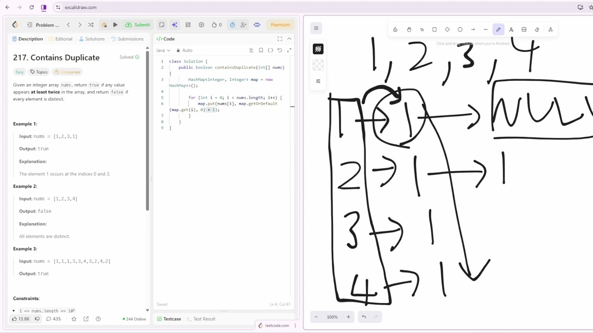Image resolution: width=593 pixels, height=333 pixels.
Task: Start the stopwatch timer
Action: point(232,25)
